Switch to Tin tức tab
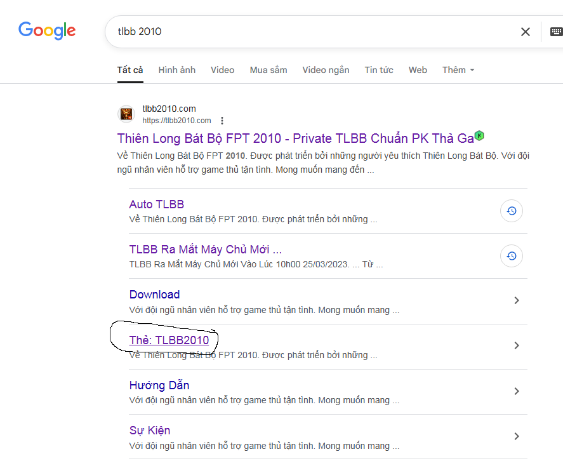Image resolution: width=563 pixels, height=461 pixels. click(379, 70)
